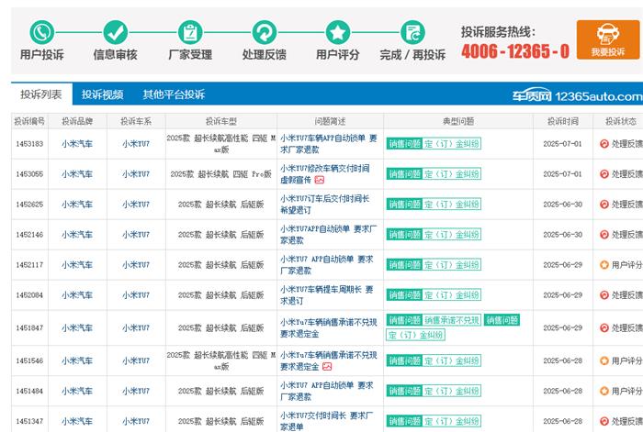Click the 问题简述 column header
Viewport: 643px width, 432px height.
(330, 121)
